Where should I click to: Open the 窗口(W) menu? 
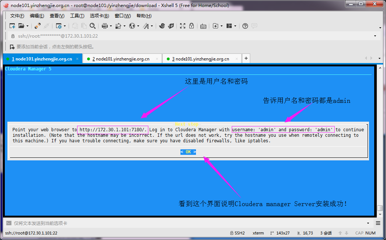[x=123, y=16]
